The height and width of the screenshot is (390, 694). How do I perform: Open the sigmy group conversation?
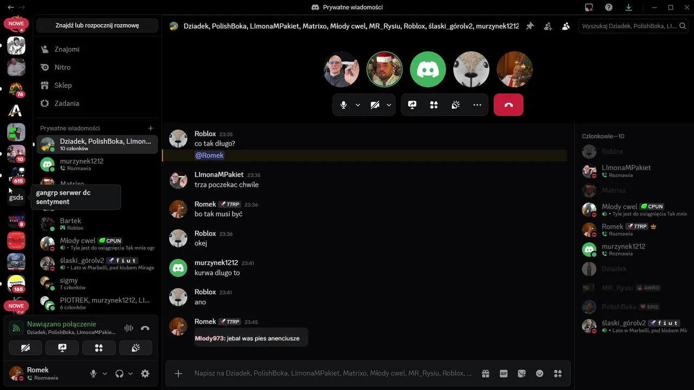tap(97, 283)
